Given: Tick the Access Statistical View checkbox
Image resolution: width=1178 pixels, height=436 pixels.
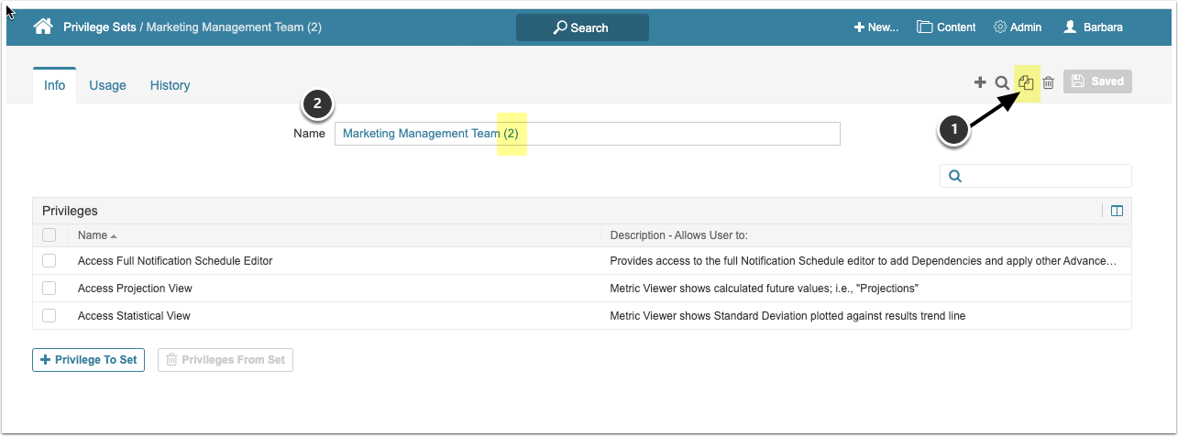Looking at the screenshot, I should [50, 316].
